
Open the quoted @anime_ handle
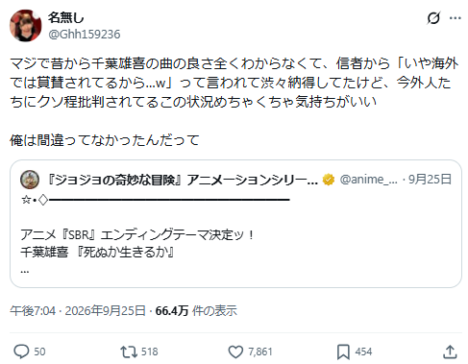coord(369,180)
